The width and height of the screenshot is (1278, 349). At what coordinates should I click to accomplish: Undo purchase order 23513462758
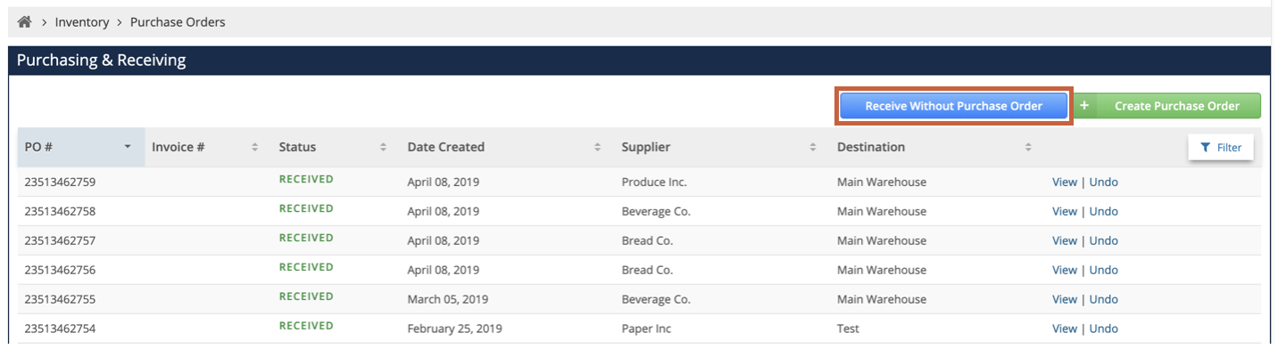pos(1104,211)
